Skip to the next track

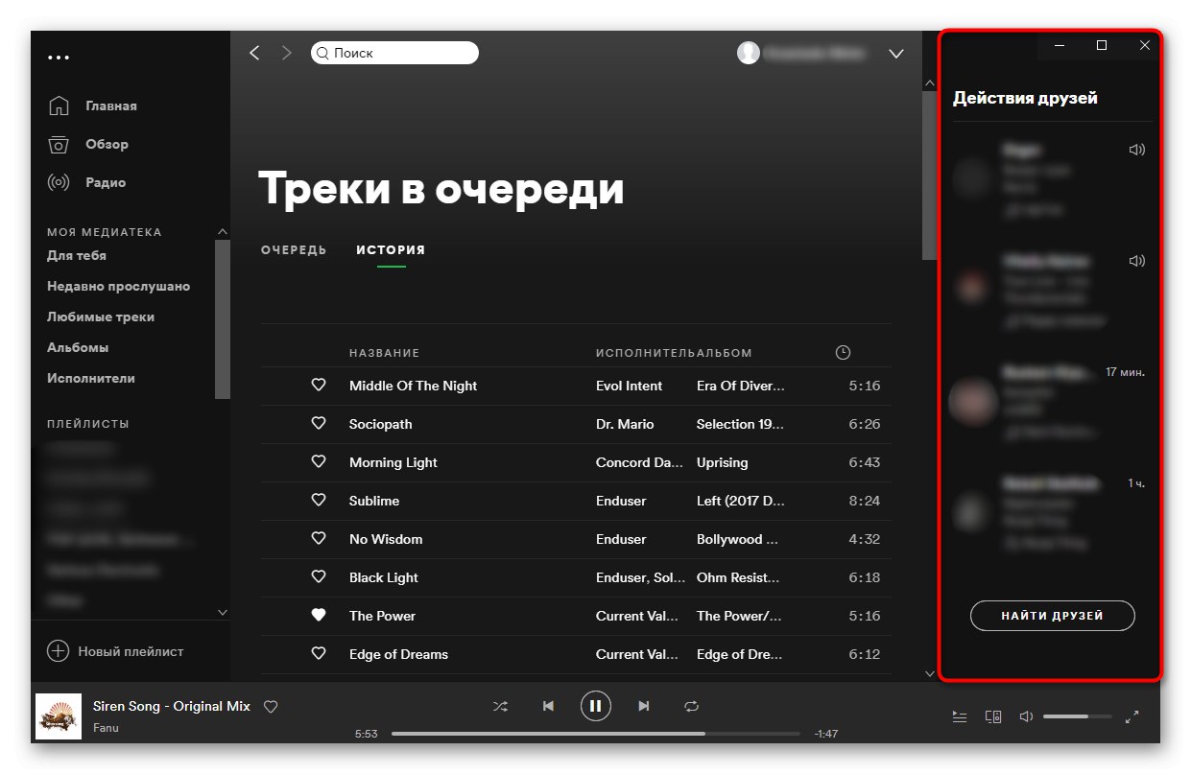click(x=644, y=706)
